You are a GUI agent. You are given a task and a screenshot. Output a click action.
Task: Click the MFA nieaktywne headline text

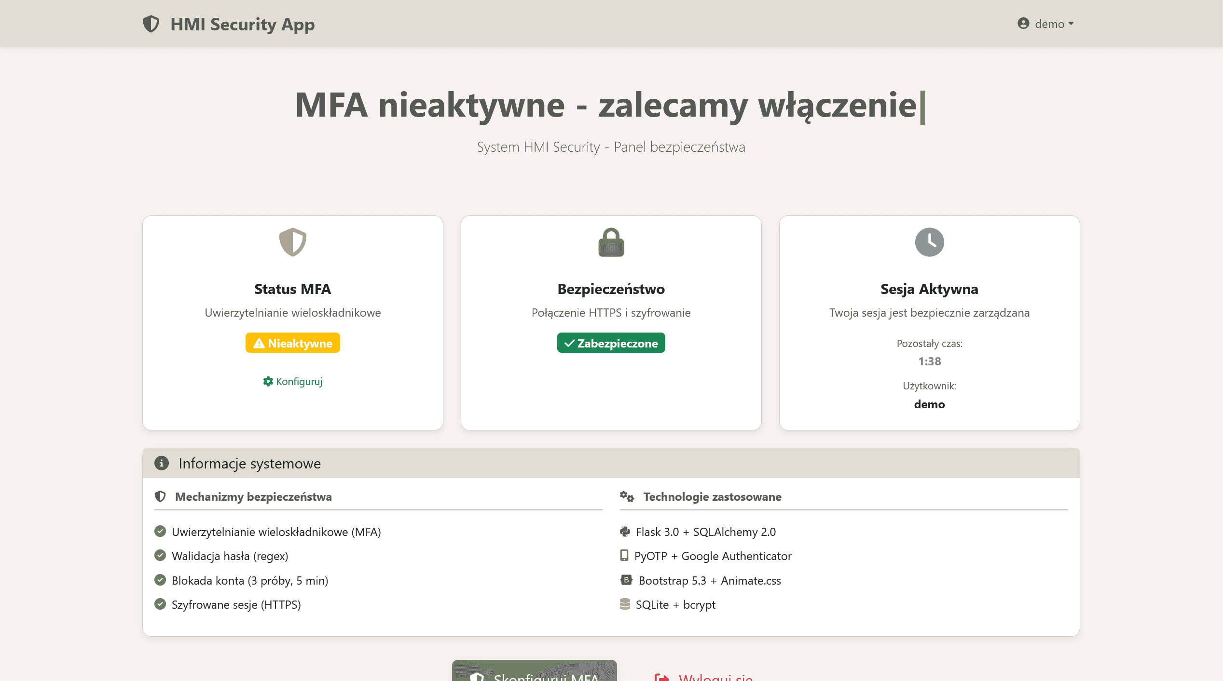coord(606,105)
